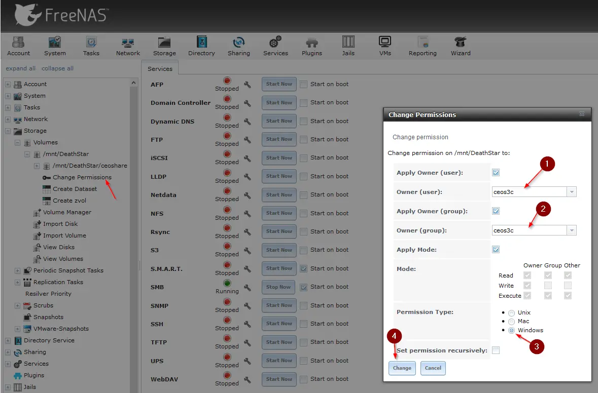Click the Owner (group) input field
This screenshot has width=598, height=393.
[530, 230]
